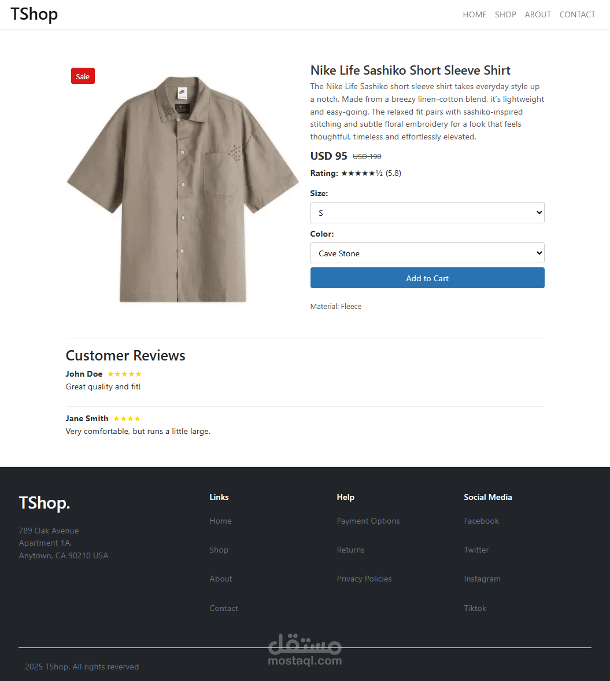Screen dimensions: 610x681
Task: Open the Facebook social link
Action: pyautogui.click(x=482, y=521)
